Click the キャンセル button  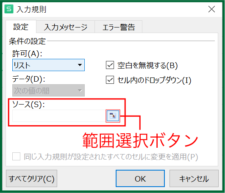pos(194,178)
